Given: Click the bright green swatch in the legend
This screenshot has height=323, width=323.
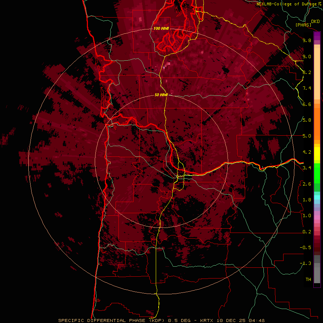Looking at the screenshot, I should coord(317,173).
